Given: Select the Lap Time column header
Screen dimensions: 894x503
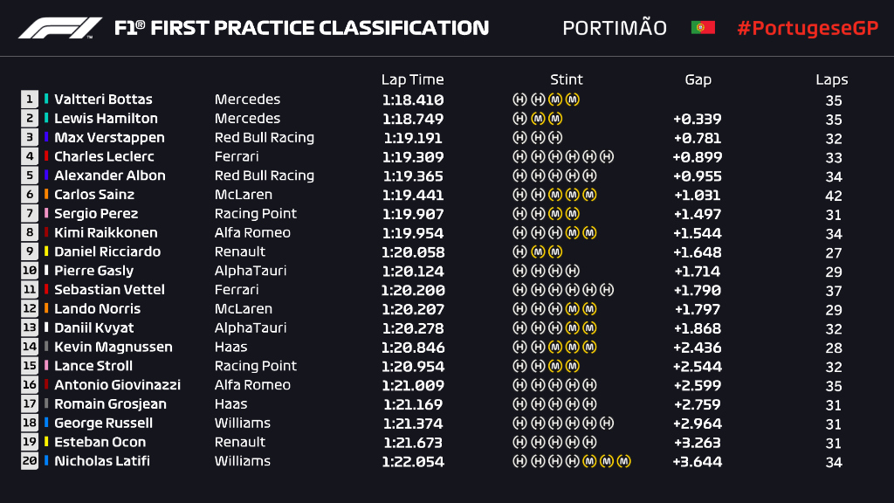Looking at the screenshot, I should pyautogui.click(x=412, y=79).
